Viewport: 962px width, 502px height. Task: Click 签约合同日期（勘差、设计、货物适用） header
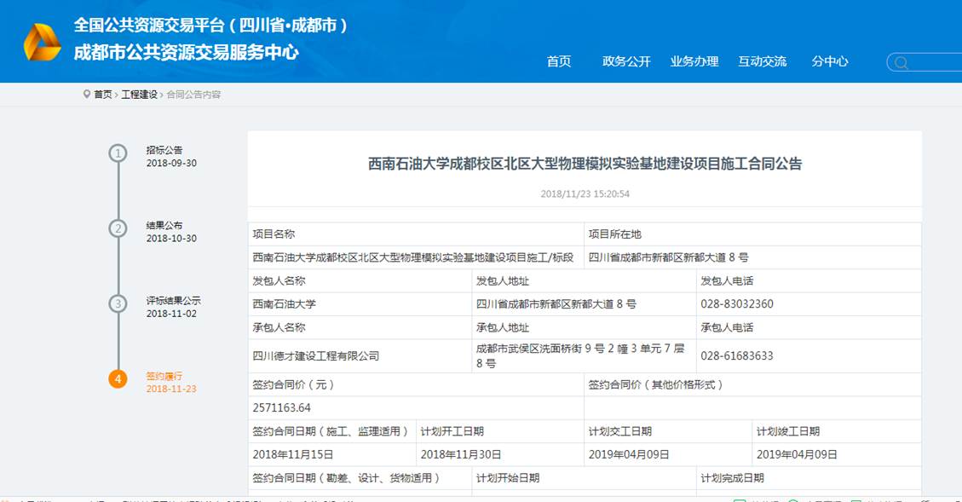[360, 478]
